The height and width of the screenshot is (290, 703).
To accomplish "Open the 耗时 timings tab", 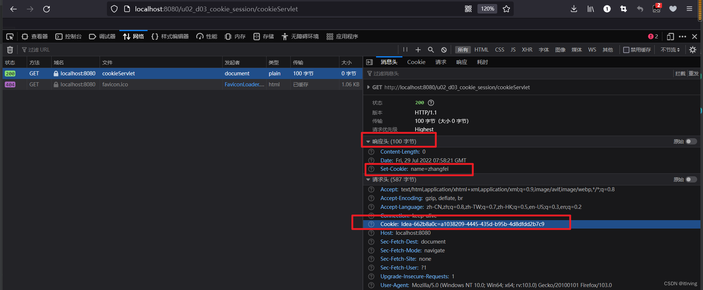I will coord(483,62).
